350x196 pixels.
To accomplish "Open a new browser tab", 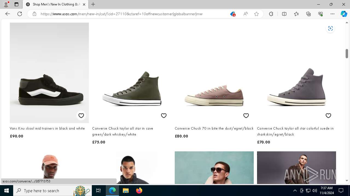I will click(93, 4).
